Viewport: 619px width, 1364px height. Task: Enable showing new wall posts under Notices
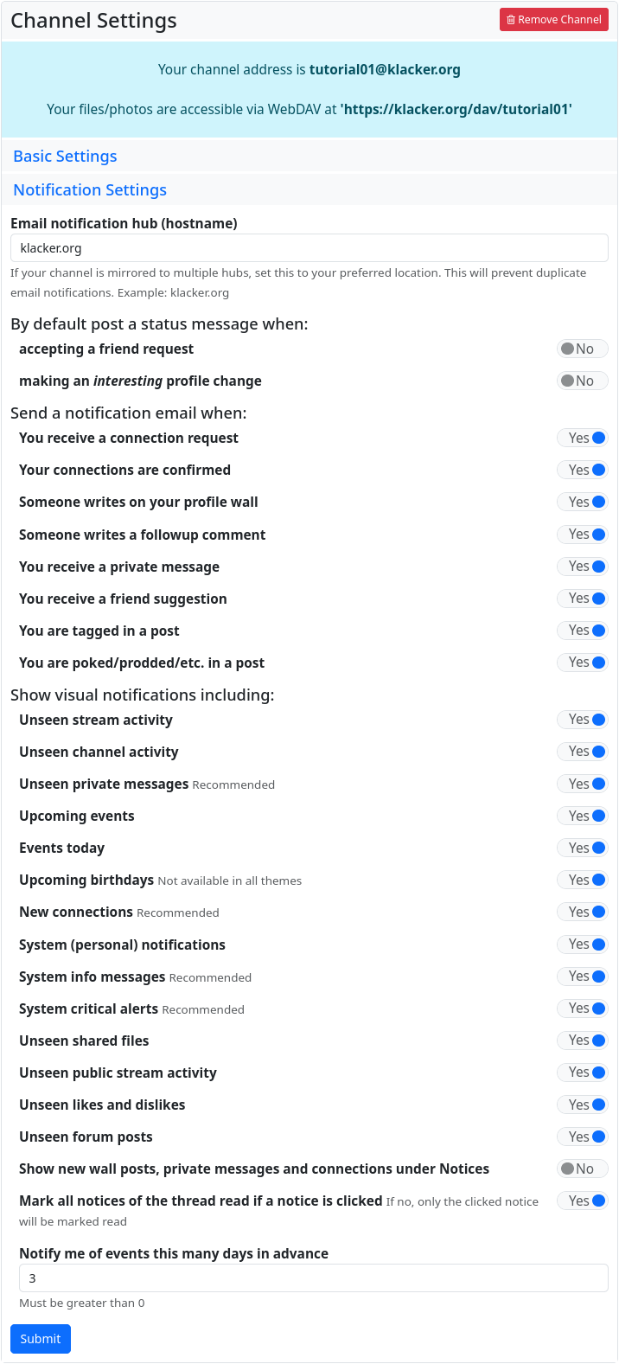(x=582, y=1169)
